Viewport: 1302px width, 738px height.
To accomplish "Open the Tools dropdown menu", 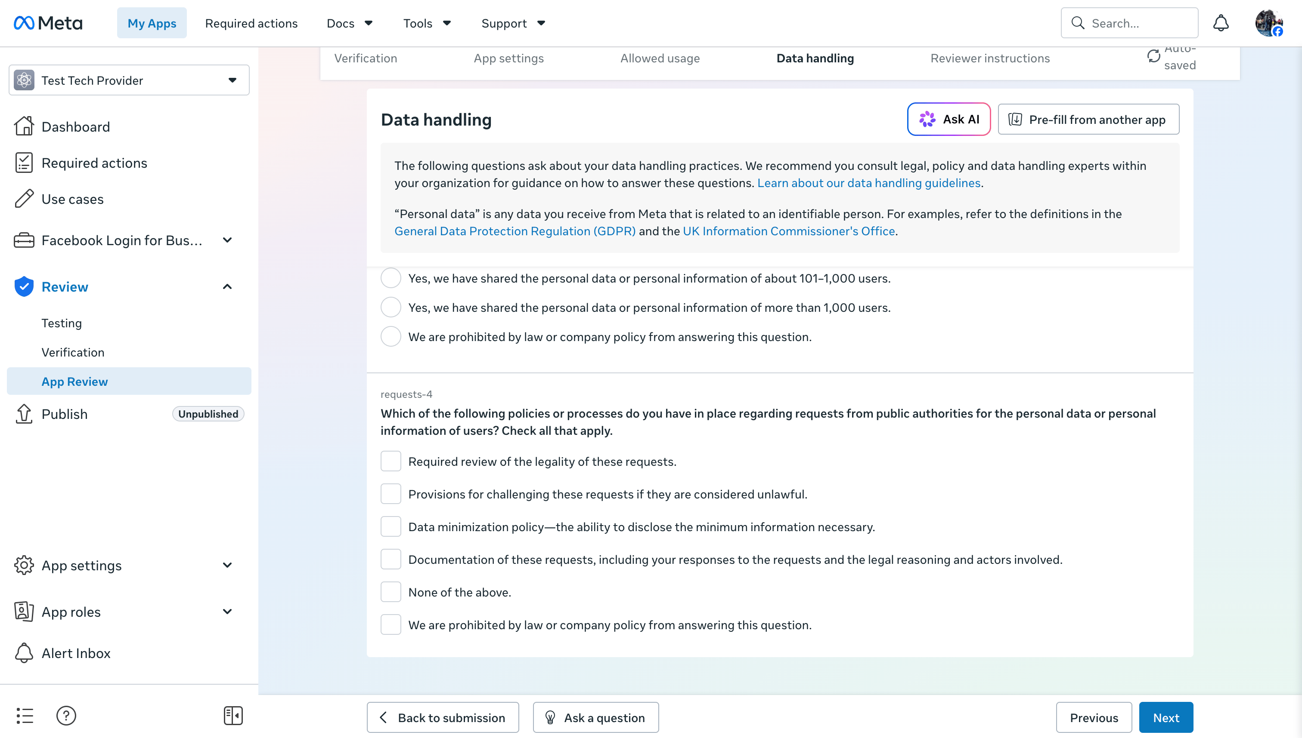I will click(427, 23).
